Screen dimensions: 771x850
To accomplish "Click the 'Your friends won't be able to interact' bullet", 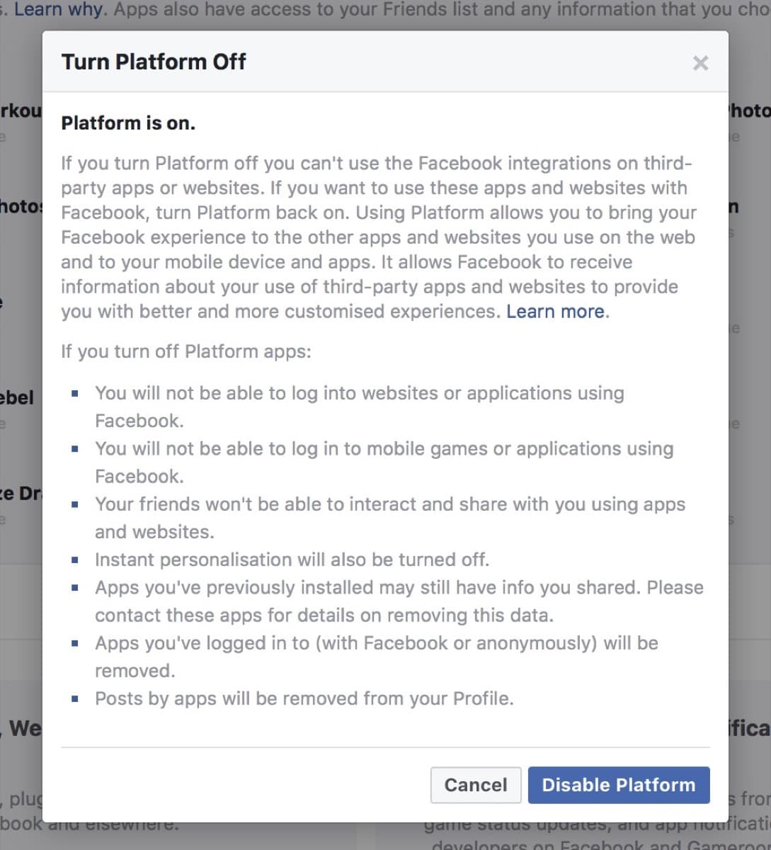I will (x=390, y=518).
